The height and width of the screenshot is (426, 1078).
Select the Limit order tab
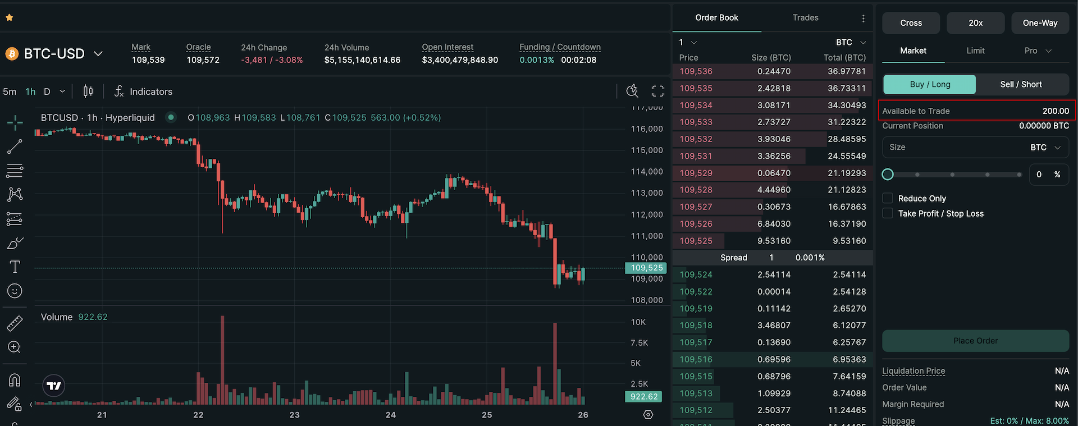[975, 51]
